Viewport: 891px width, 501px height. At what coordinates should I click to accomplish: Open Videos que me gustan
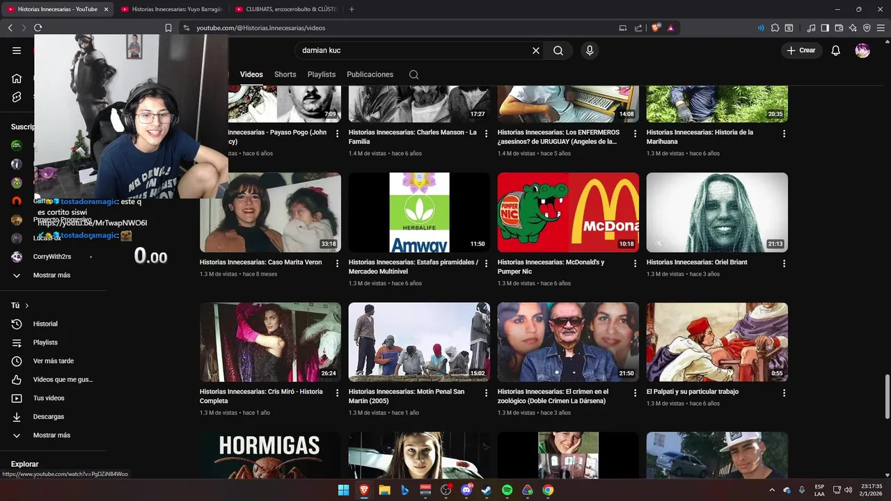[x=63, y=379]
